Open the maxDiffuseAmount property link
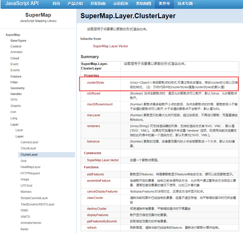This screenshot has height=234, width=243. [x=100, y=104]
